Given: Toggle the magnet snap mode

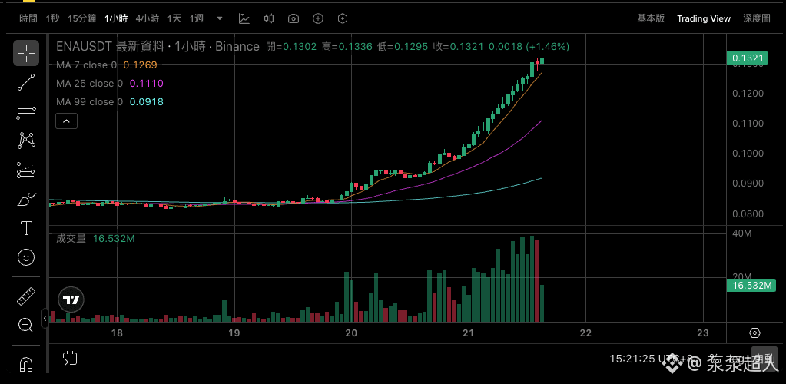Looking at the screenshot, I should [x=26, y=364].
